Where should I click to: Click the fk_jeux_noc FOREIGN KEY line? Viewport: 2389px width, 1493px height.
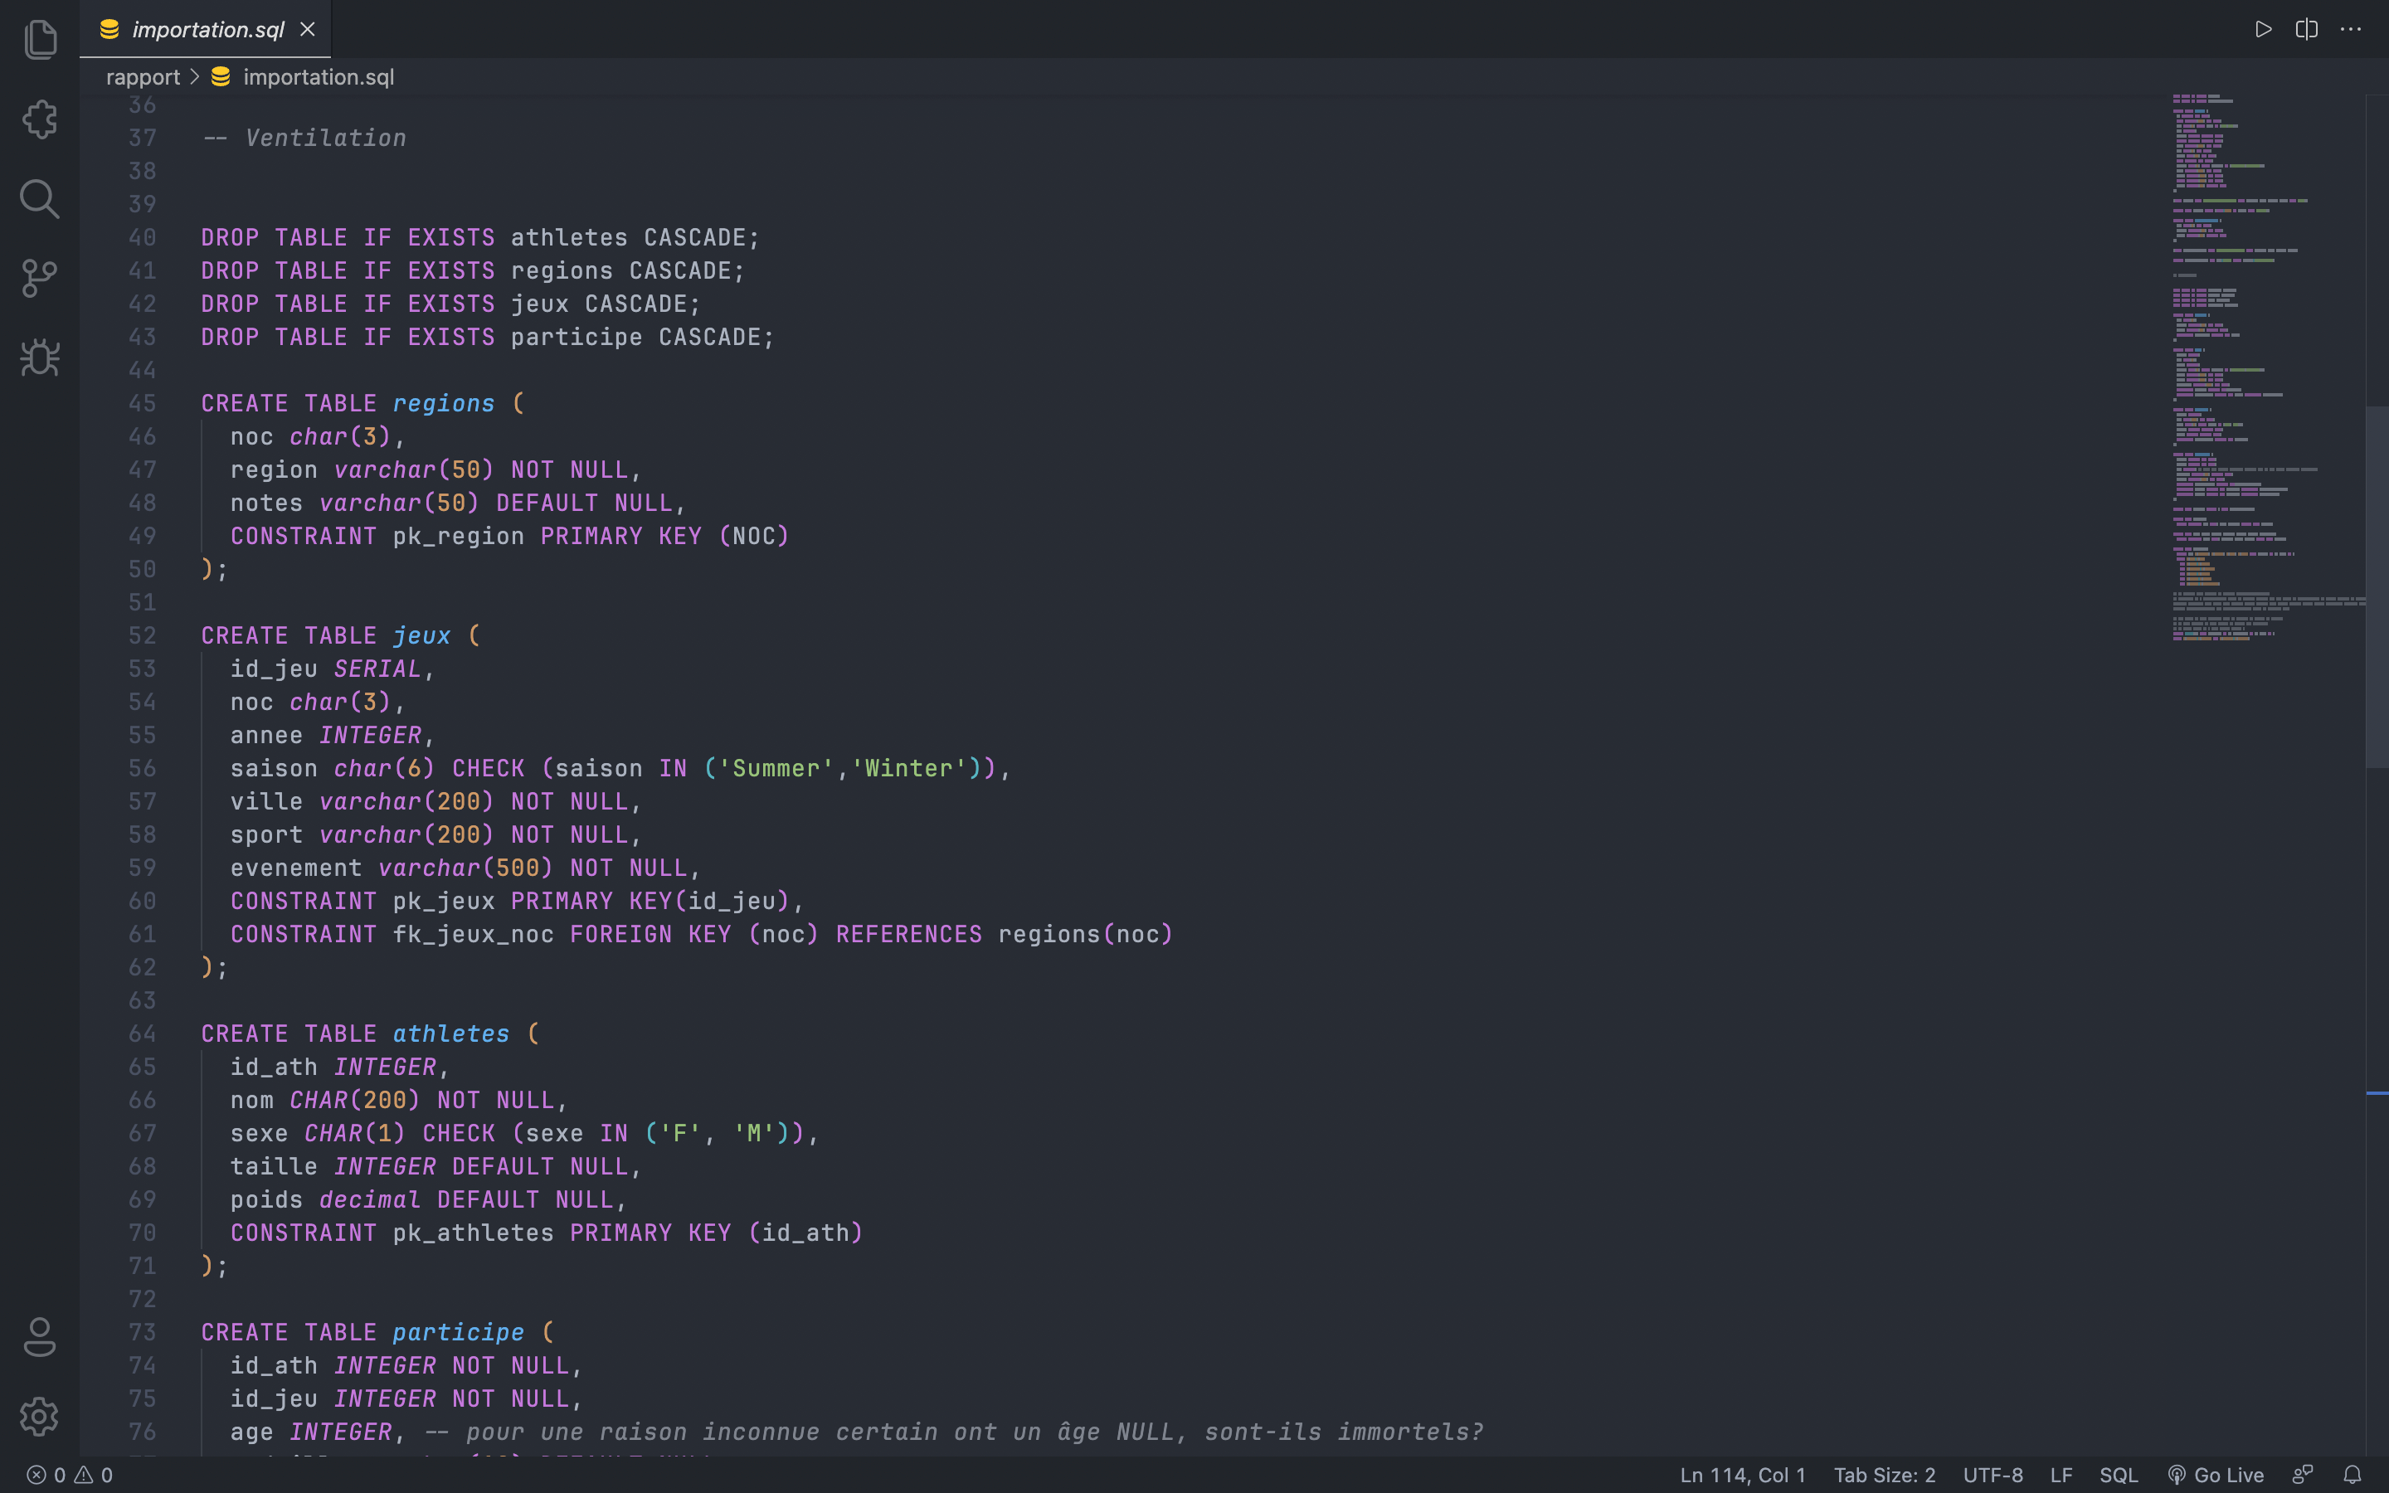(702, 934)
